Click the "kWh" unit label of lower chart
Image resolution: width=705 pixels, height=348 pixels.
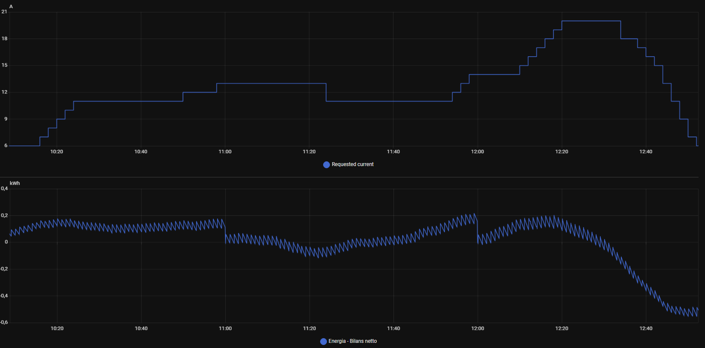coord(15,183)
